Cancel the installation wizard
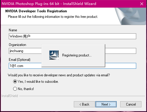 [131, 104]
